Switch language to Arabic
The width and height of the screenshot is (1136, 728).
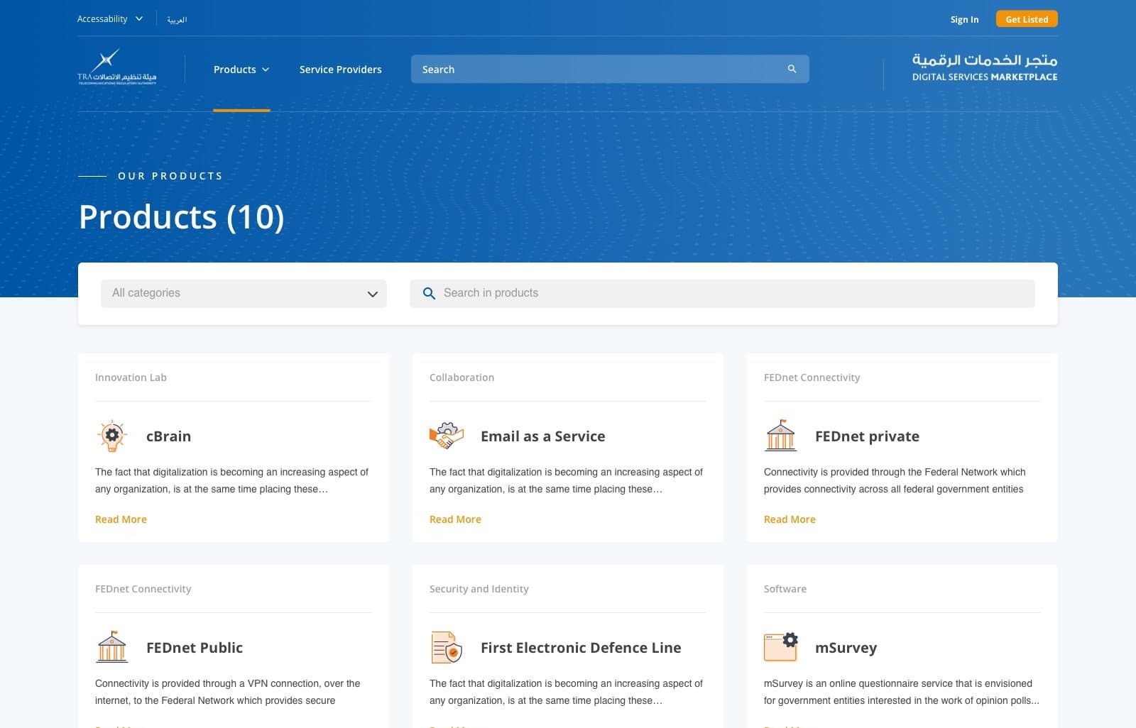pos(177,20)
